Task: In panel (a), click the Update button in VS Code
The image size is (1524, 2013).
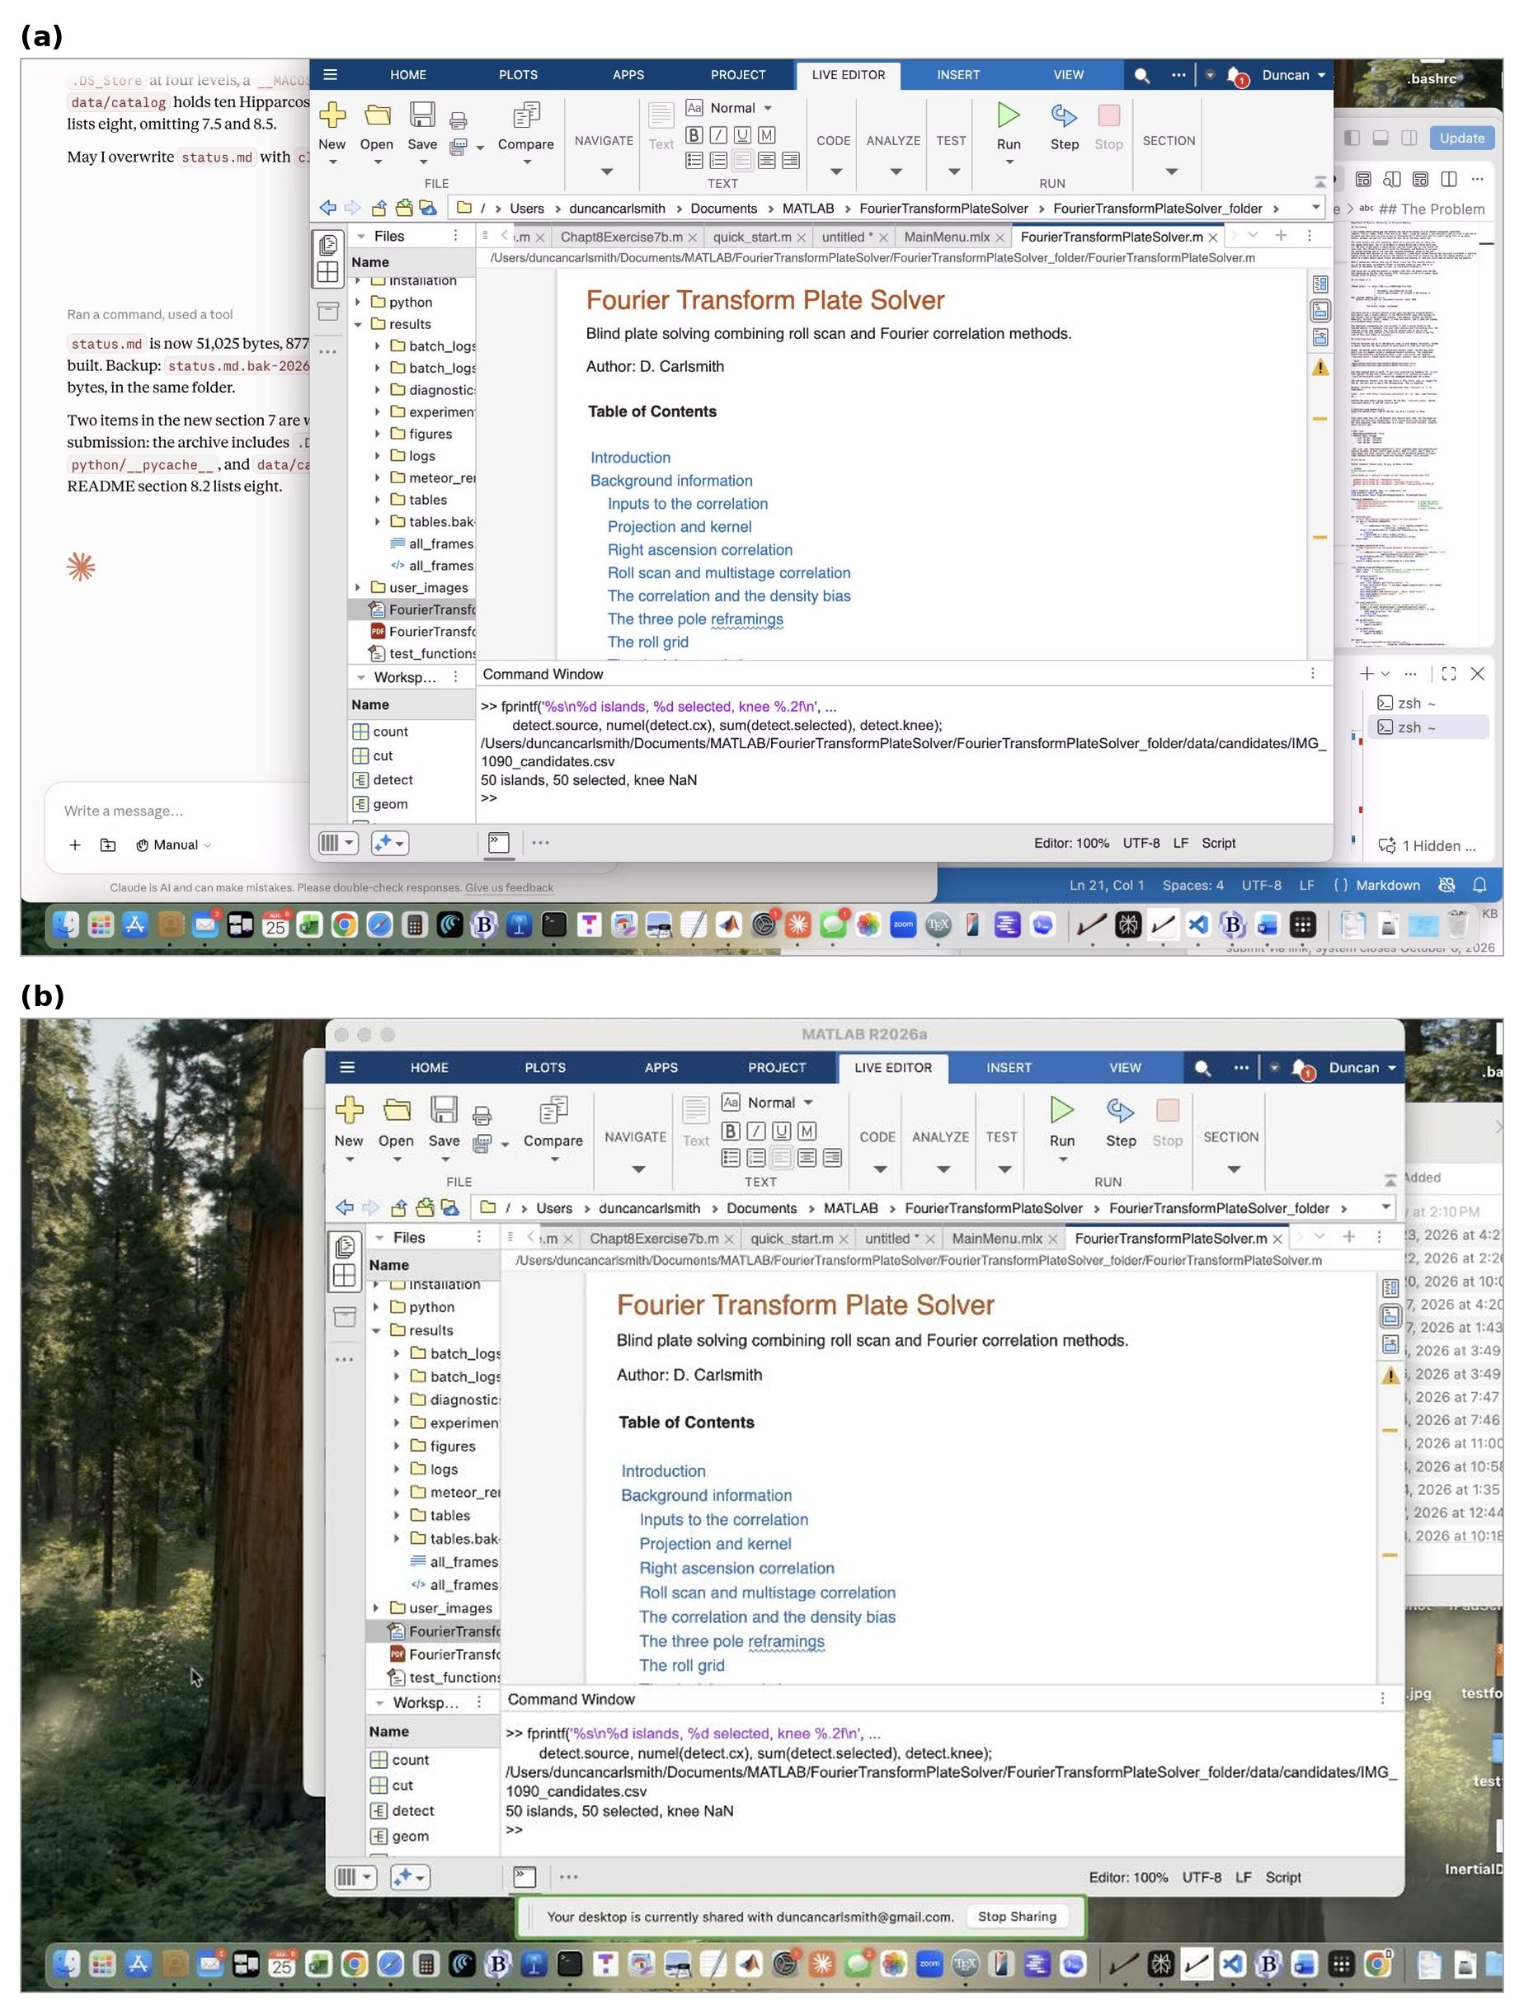Action: click(1461, 138)
